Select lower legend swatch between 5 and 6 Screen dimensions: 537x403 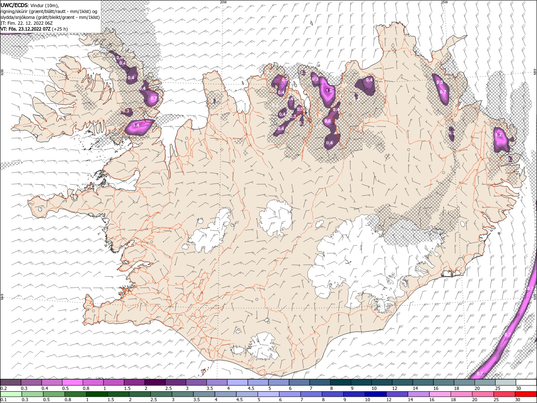tap(268, 394)
